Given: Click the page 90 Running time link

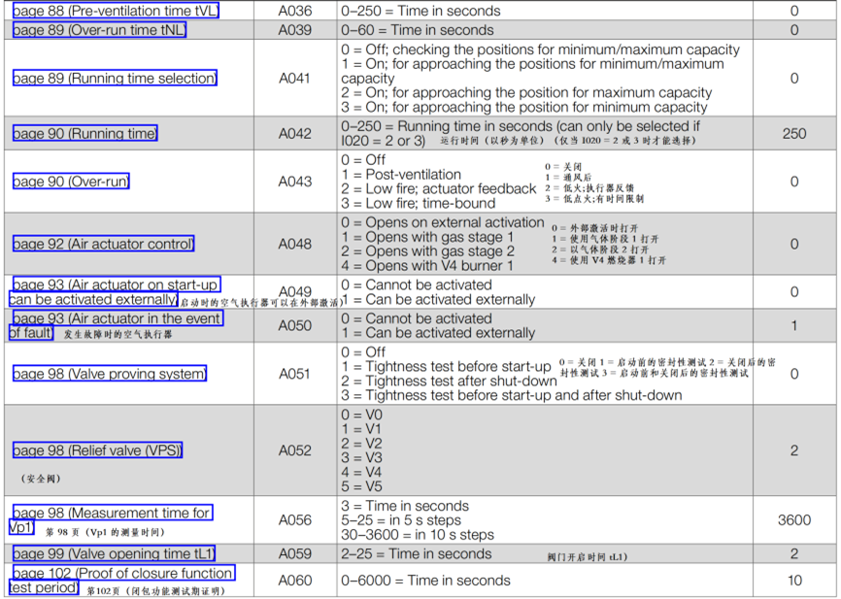Looking at the screenshot, I should (x=84, y=133).
